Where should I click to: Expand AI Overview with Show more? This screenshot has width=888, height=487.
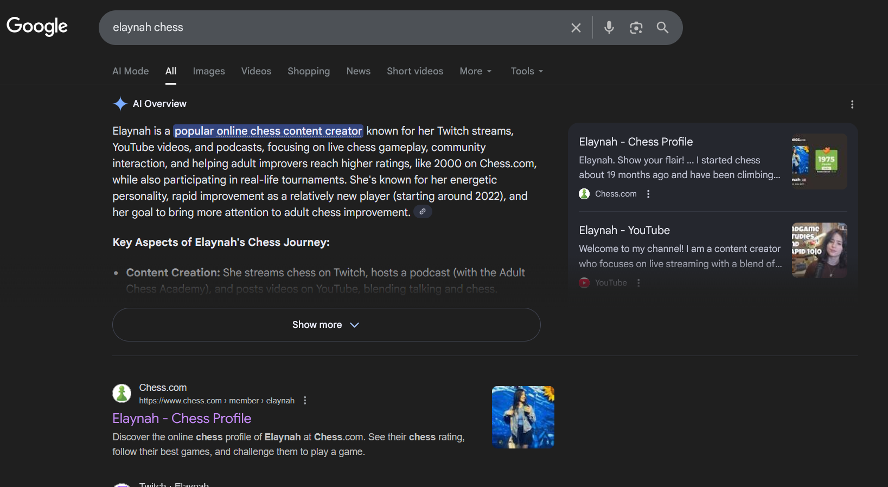[326, 325]
